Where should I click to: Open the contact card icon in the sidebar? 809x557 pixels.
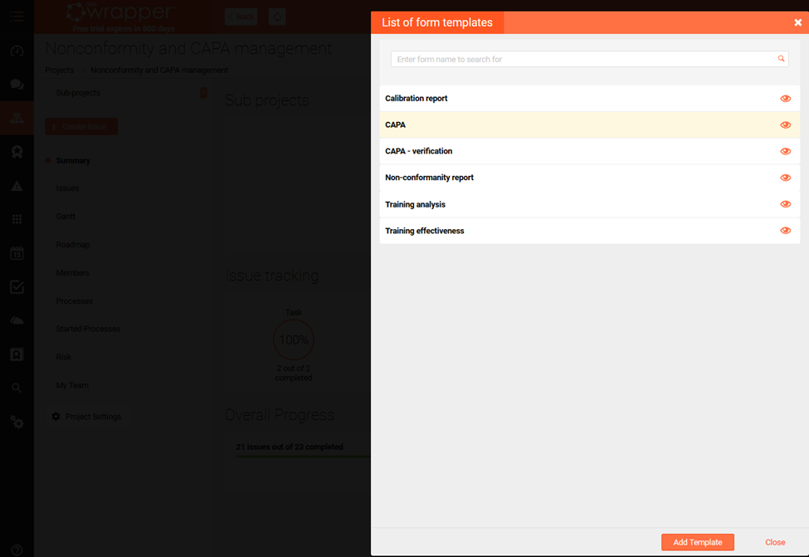17,354
